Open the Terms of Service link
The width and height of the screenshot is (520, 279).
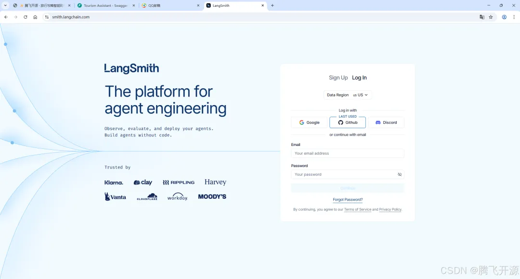pyautogui.click(x=357, y=209)
